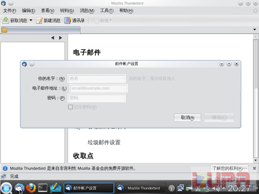Click the main window Thunderbird title icon
Screen dimensions: 259x194
(3, 3)
